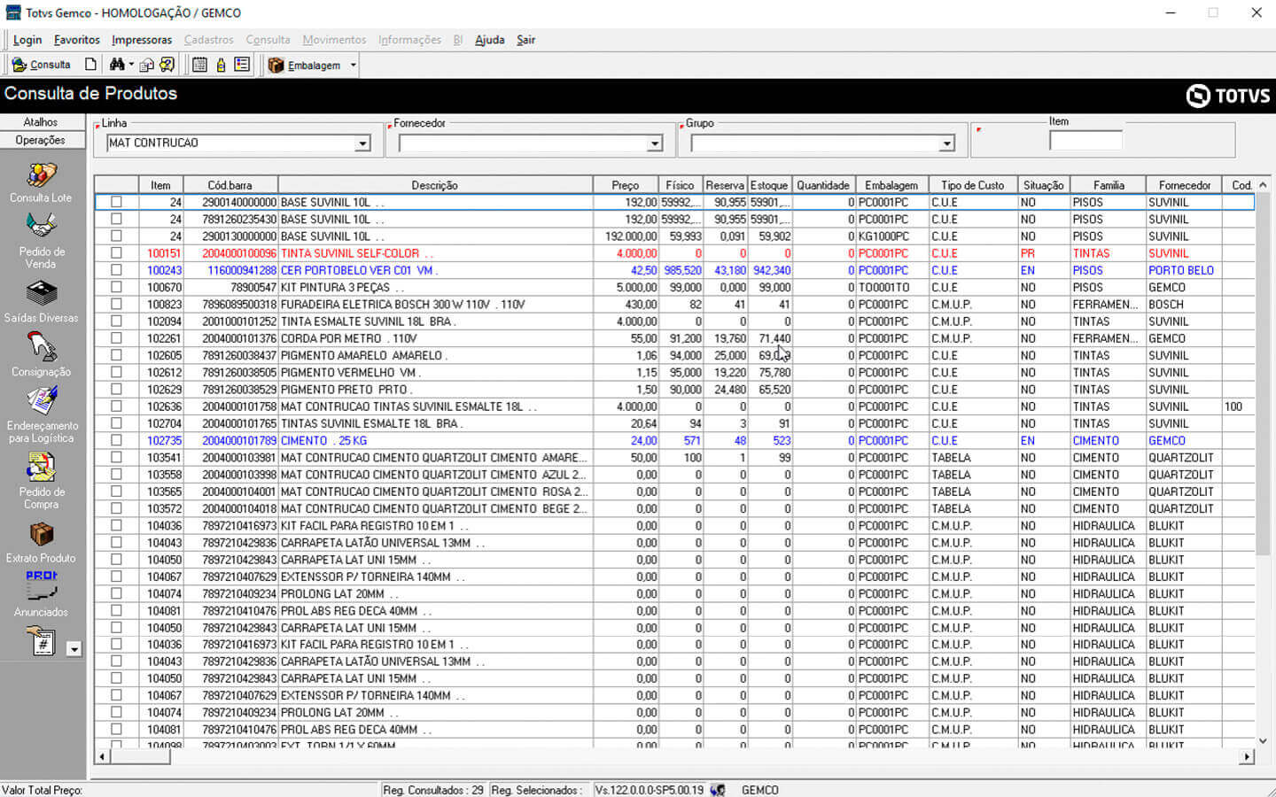Click the Saídas Diversas icon

point(41,293)
